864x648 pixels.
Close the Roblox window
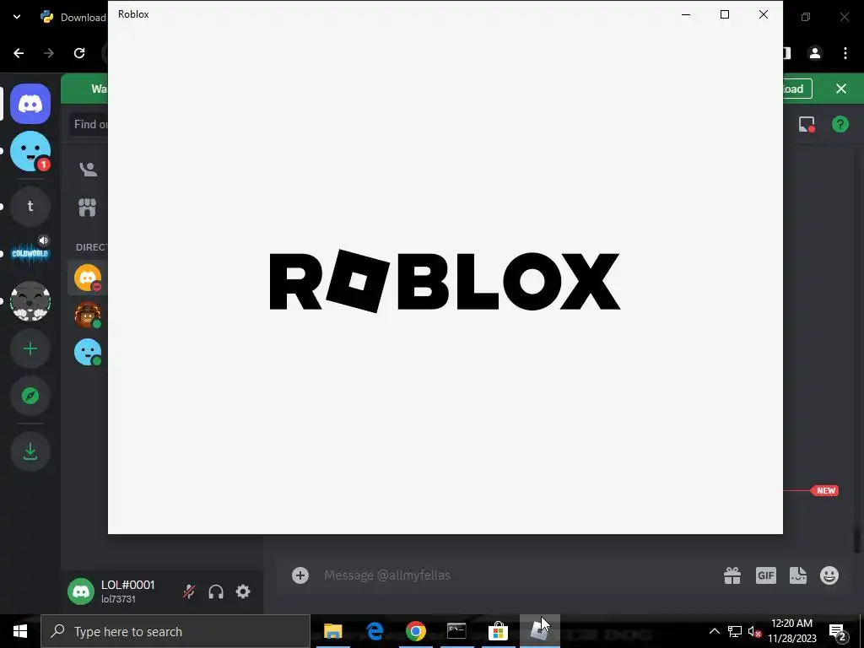point(763,14)
